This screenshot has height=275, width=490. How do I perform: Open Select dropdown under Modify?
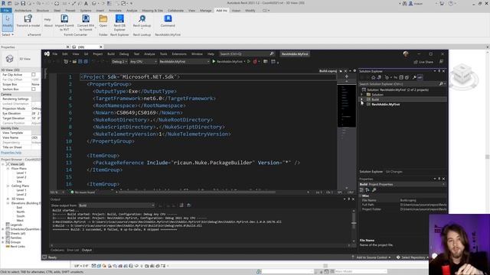(x=8, y=34)
